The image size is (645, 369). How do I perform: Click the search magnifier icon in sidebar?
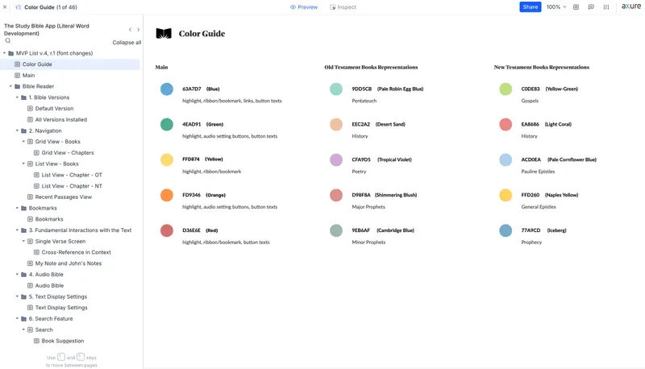point(8,40)
